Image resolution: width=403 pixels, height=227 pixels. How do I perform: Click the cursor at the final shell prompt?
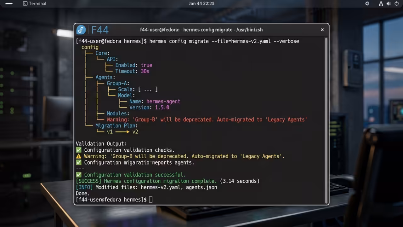pyautogui.click(x=151, y=200)
